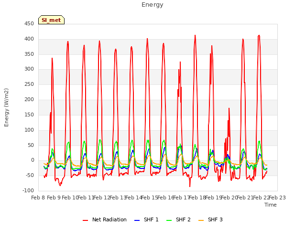Click the blue SHF 1 legend swatch

click(137, 220)
